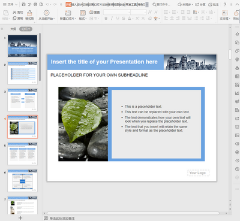Collapse the slide panel with the double chevron

pyautogui.click(x=2, y=29)
